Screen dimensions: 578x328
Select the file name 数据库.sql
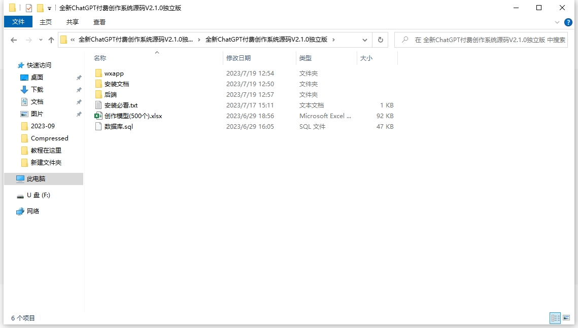118,127
